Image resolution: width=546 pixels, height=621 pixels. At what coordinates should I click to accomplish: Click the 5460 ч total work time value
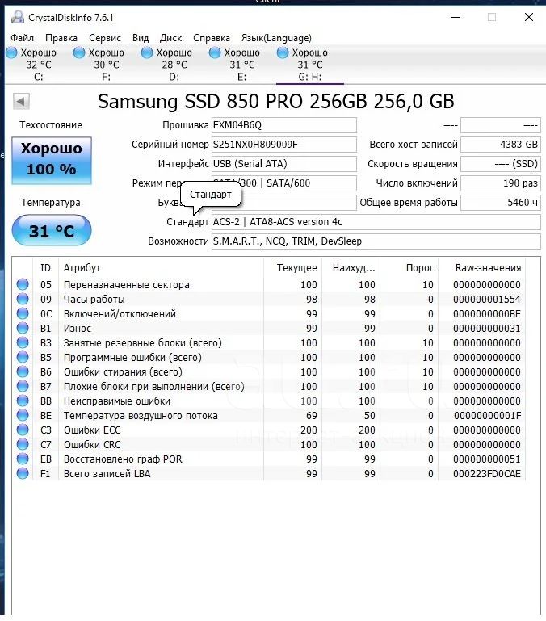pyautogui.click(x=501, y=203)
